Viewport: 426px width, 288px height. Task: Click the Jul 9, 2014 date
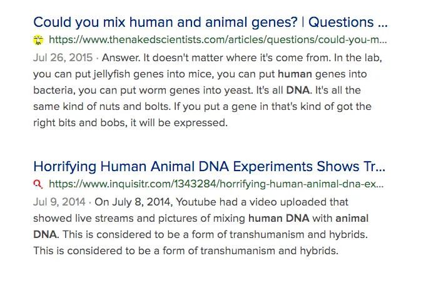click(x=59, y=202)
